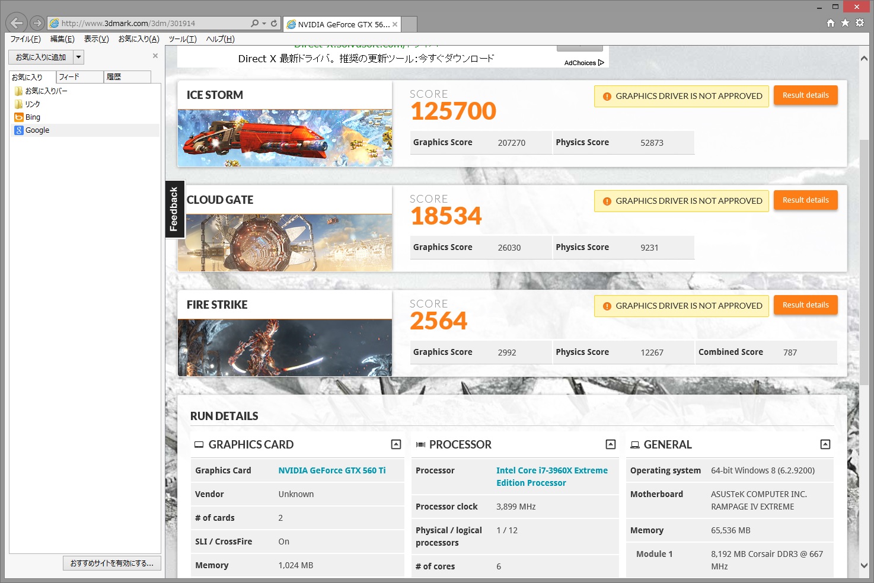
Task: Click the search magnifier in address bar
Action: pos(254,24)
